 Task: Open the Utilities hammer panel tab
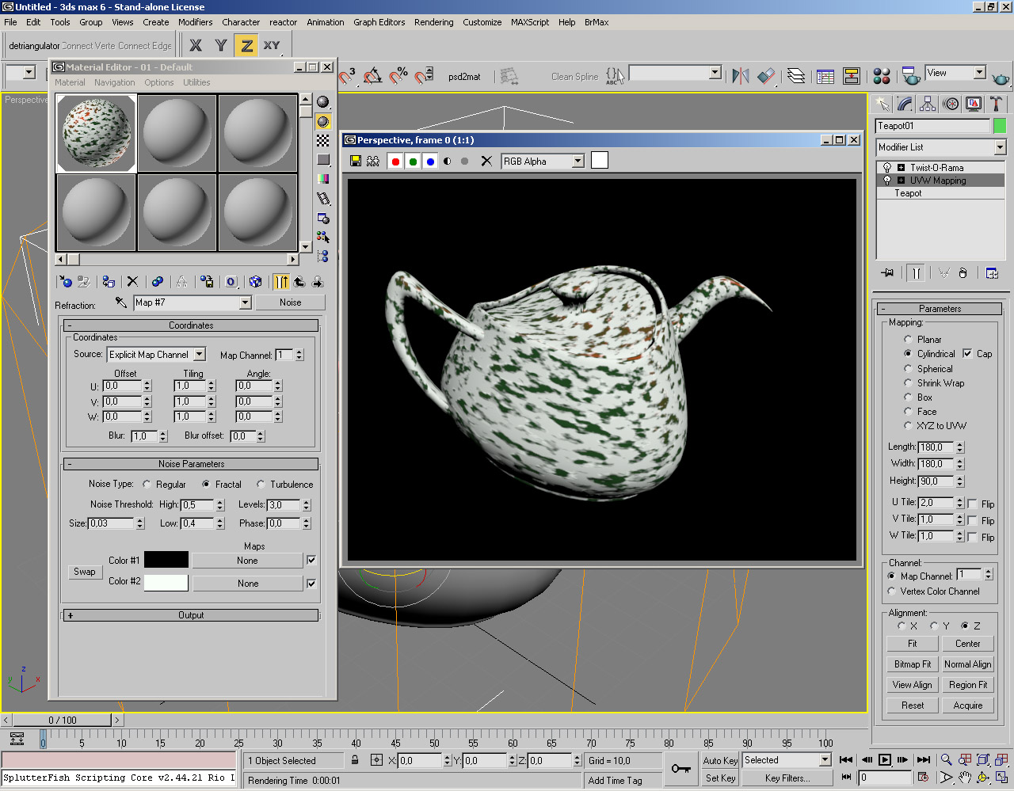(x=996, y=104)
